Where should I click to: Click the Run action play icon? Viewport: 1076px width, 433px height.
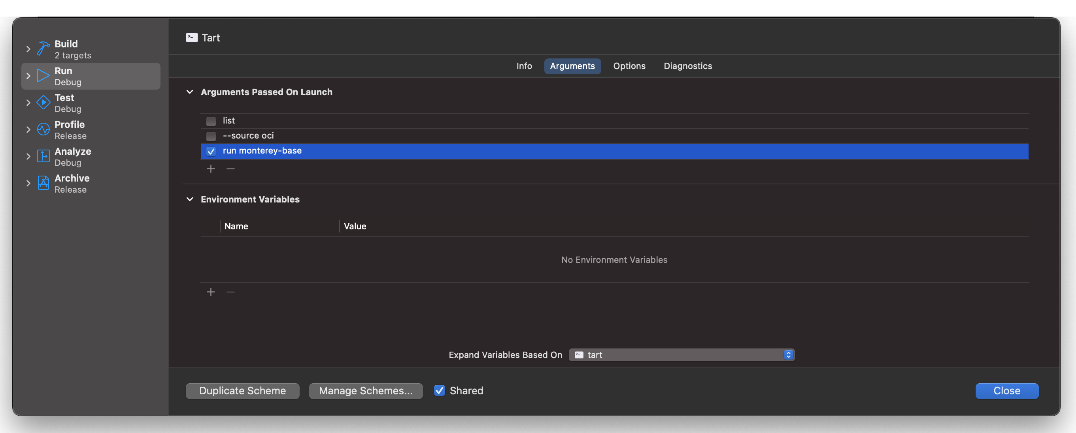[x=43, y=75]
